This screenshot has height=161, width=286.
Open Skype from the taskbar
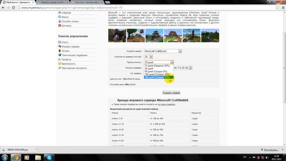(x=49, y=157)
